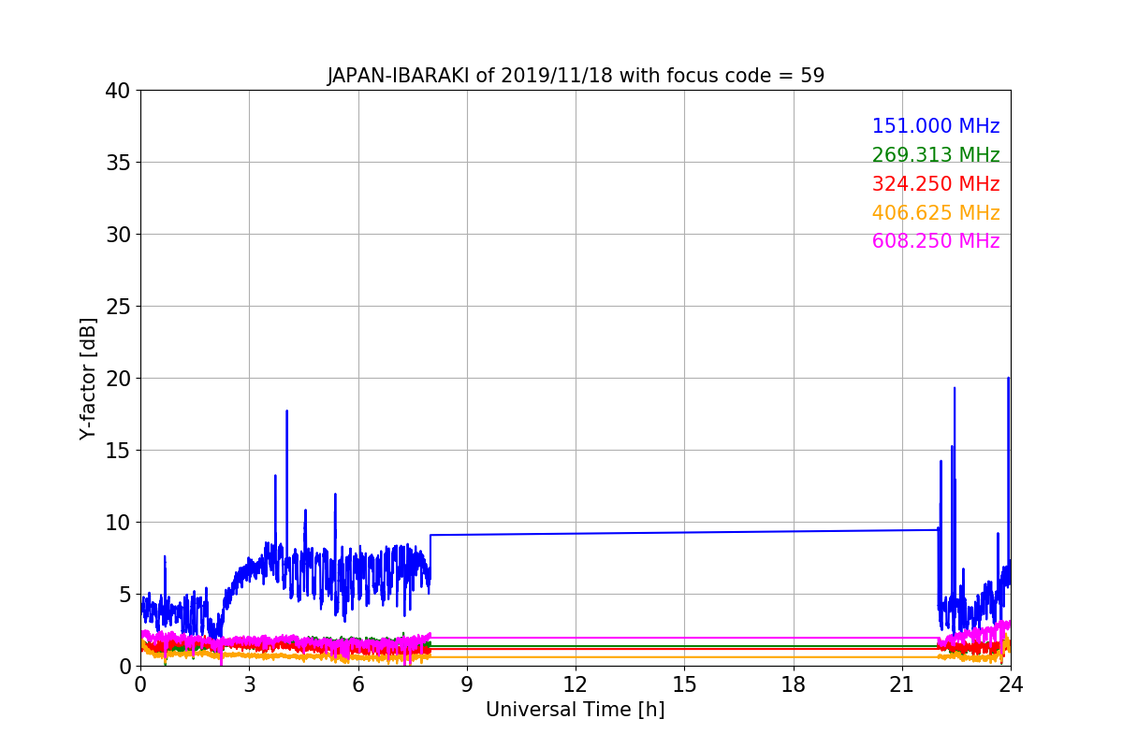Select the 324.250 MHz legend label

pos(936,184)
